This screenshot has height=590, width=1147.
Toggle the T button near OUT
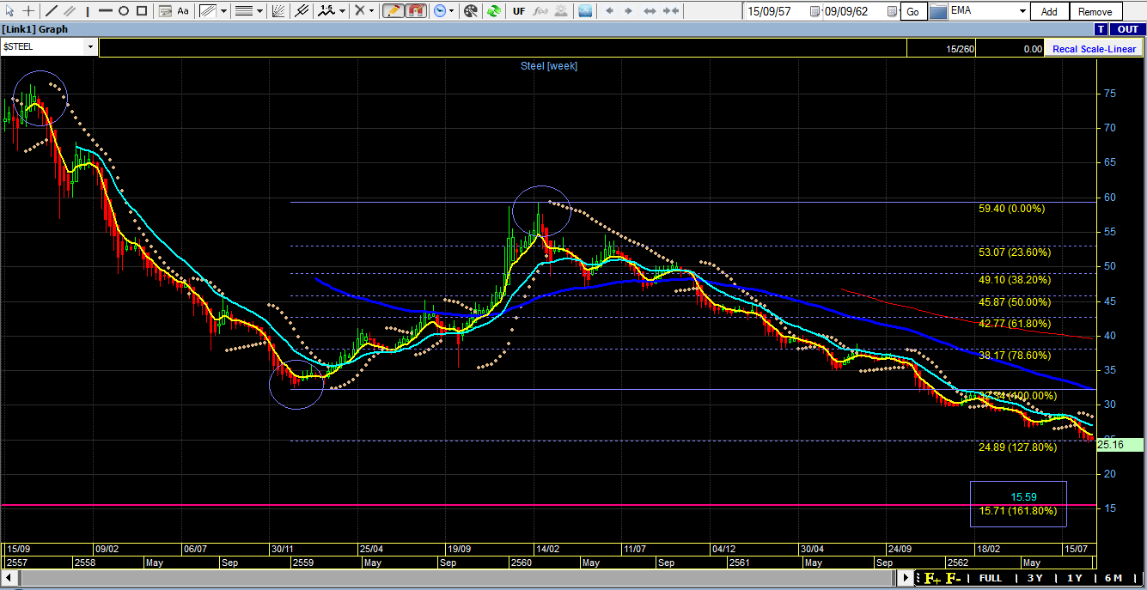tap(1101, 29)
